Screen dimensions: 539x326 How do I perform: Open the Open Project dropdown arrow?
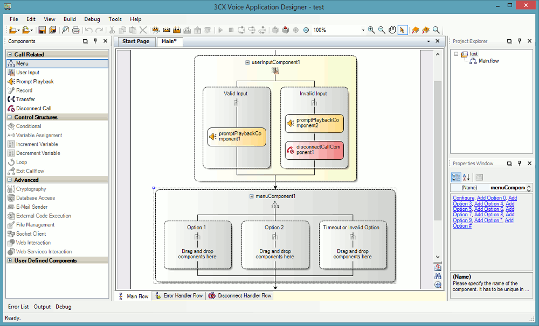(x=32, y=31)
